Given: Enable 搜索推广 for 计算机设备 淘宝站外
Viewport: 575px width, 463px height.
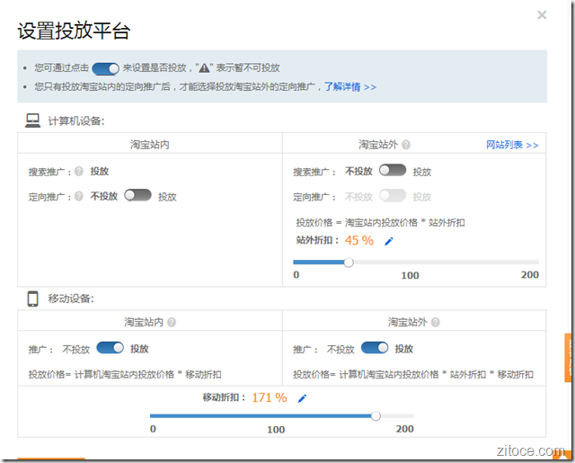Looking at the screenshot, I should tap(393, 170).
